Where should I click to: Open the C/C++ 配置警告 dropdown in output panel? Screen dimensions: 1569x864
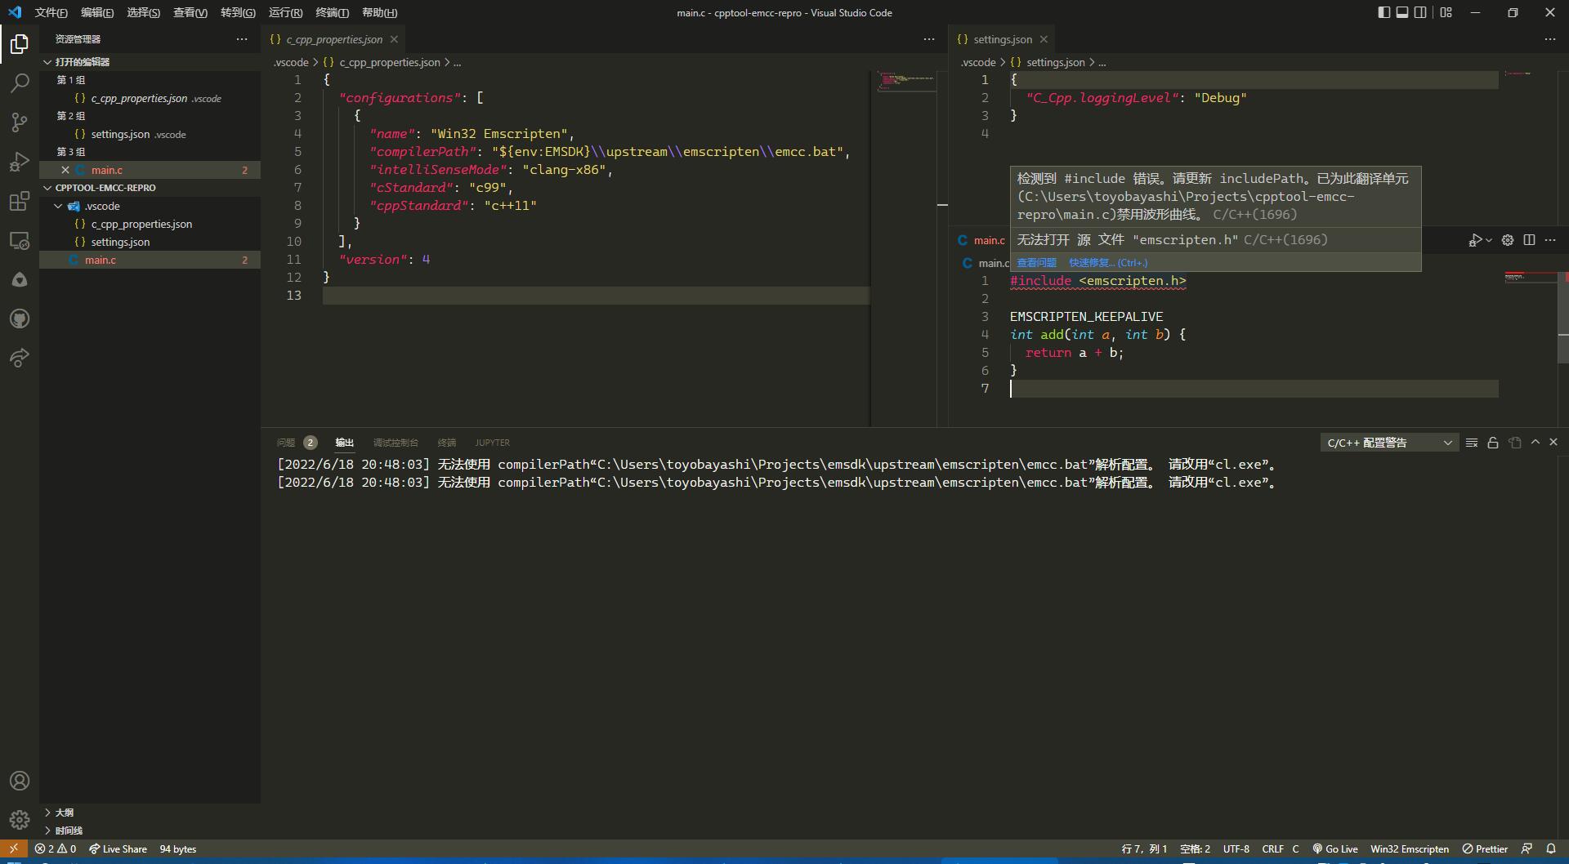(1388, 442)
